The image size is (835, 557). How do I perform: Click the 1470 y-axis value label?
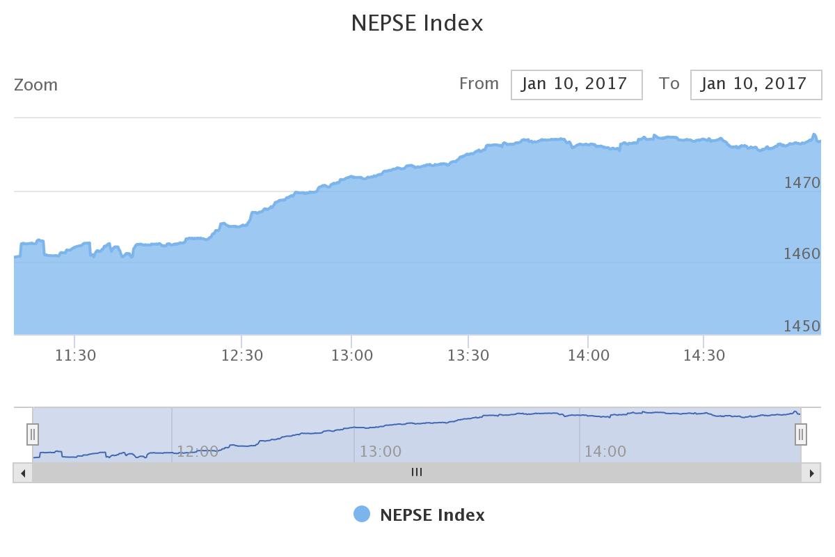[802, 182]
